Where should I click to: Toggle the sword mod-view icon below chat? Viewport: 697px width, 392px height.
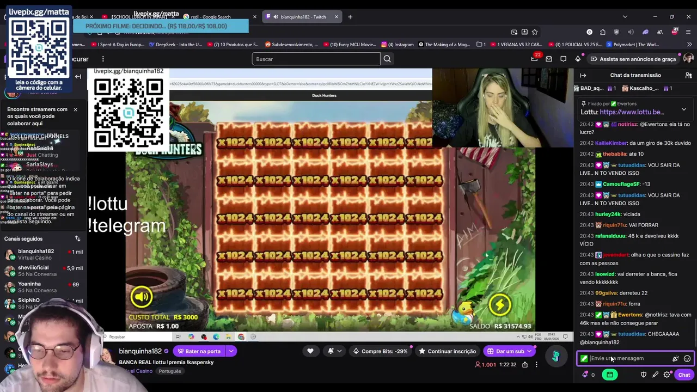(x=655, y=375)
